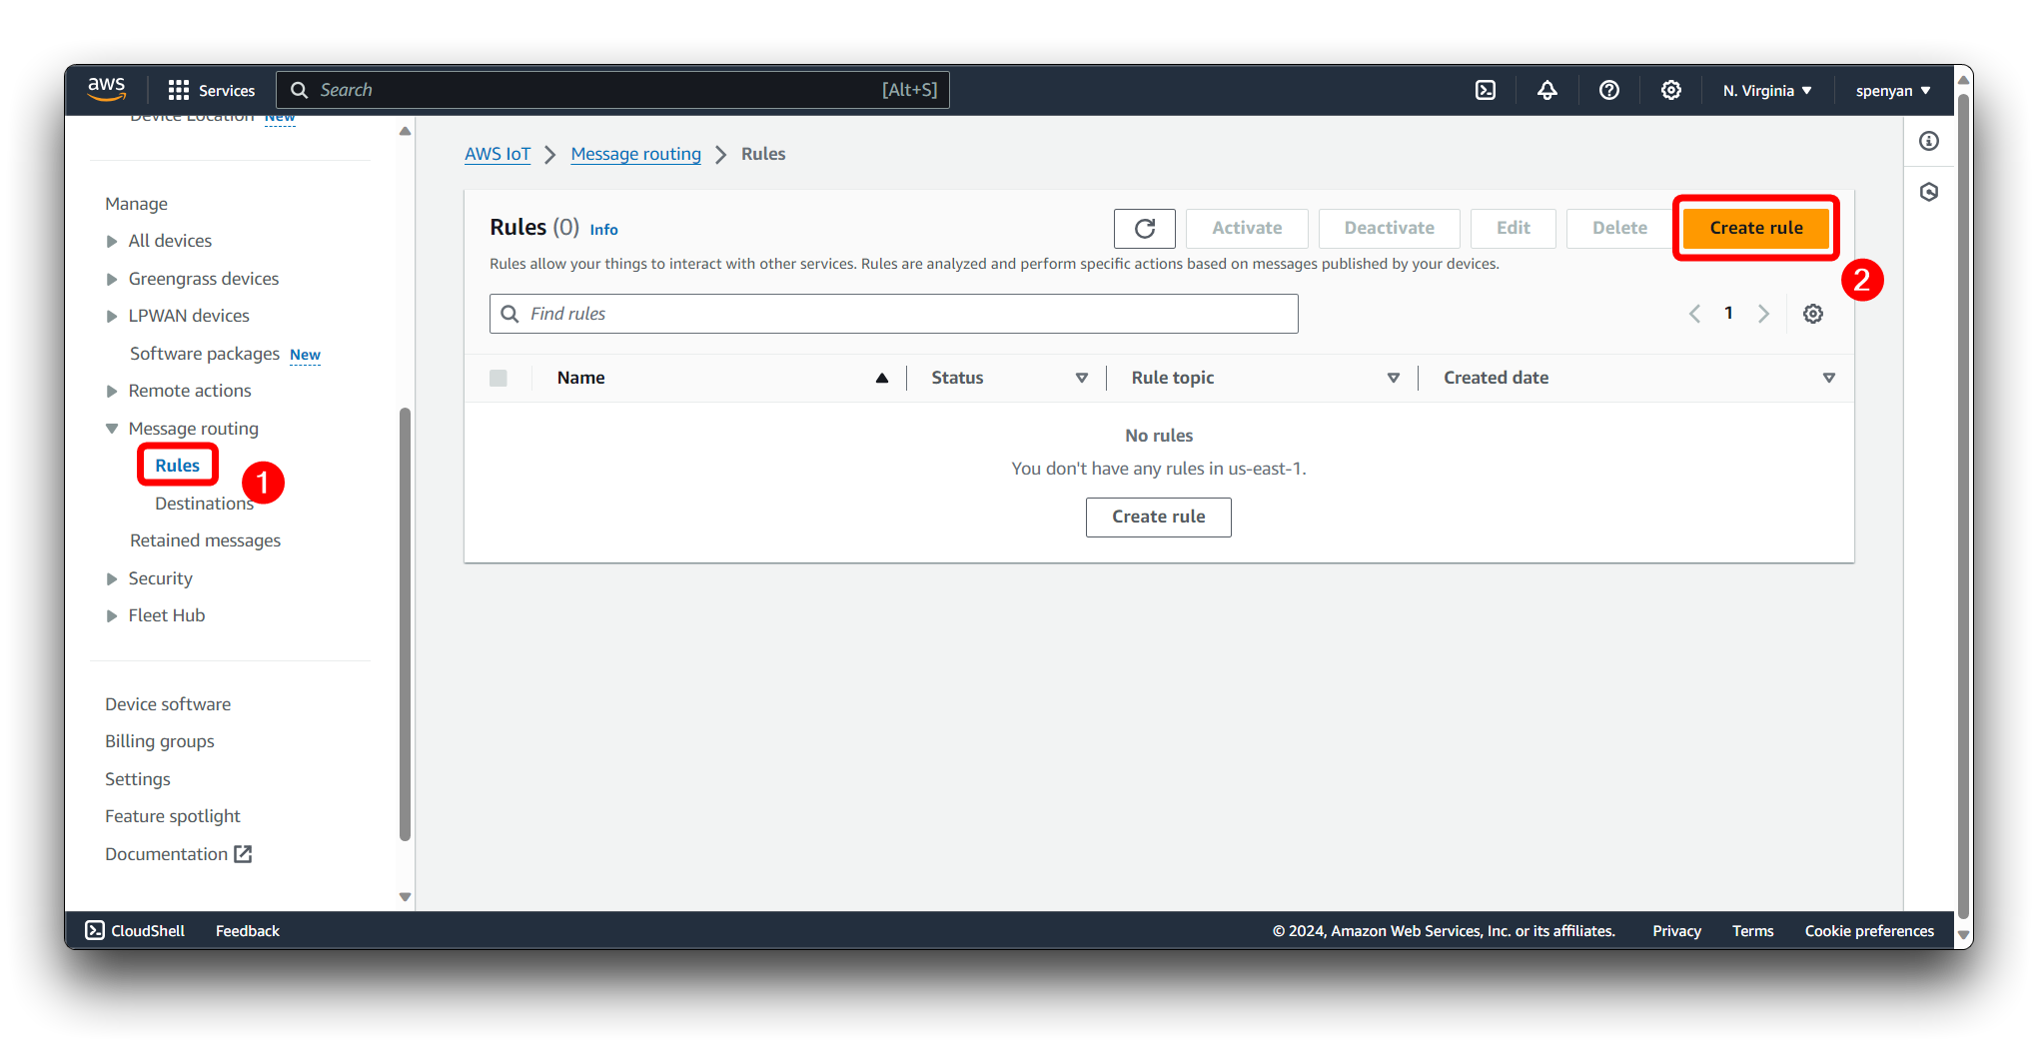Click the Edit button

point(1514,228)
